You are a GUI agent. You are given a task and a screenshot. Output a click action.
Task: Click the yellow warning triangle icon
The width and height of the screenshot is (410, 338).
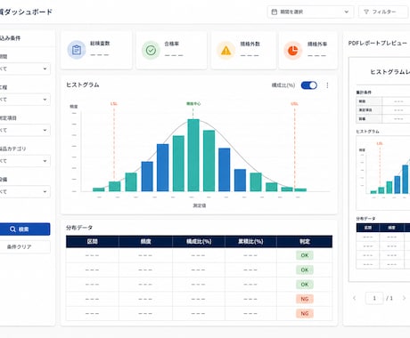pyautogui.click(x=226, y=51)
